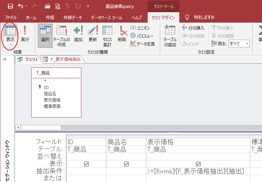
Task: Select the 標準原価 field in T_商品 table
Action: coord(52,106)
